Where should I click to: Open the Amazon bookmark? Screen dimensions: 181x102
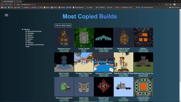54,7
